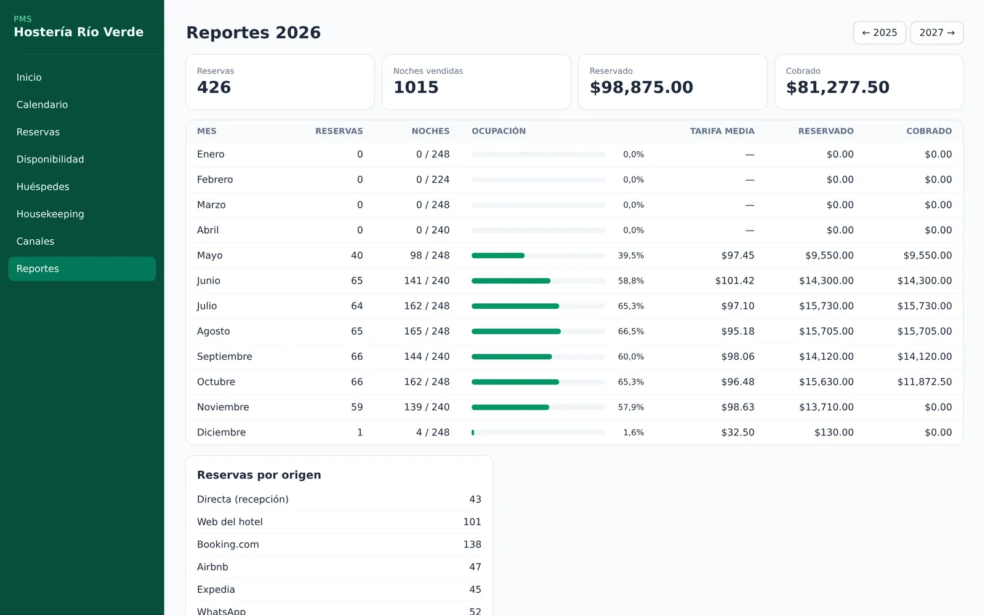Click the Mayo occupancy progress bar
The width and height of the screenshot is (985, 615).
(539, 255)
